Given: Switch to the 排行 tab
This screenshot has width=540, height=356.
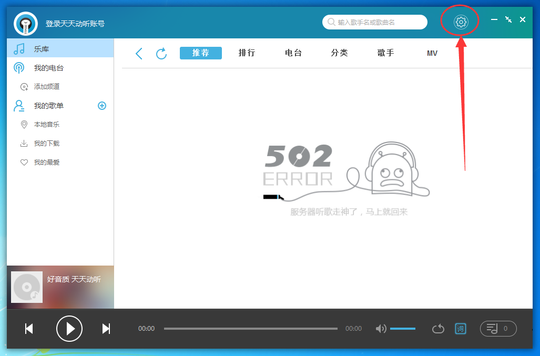Looking at the screenshot, I should pyautogui.click(x=247, y=53).
